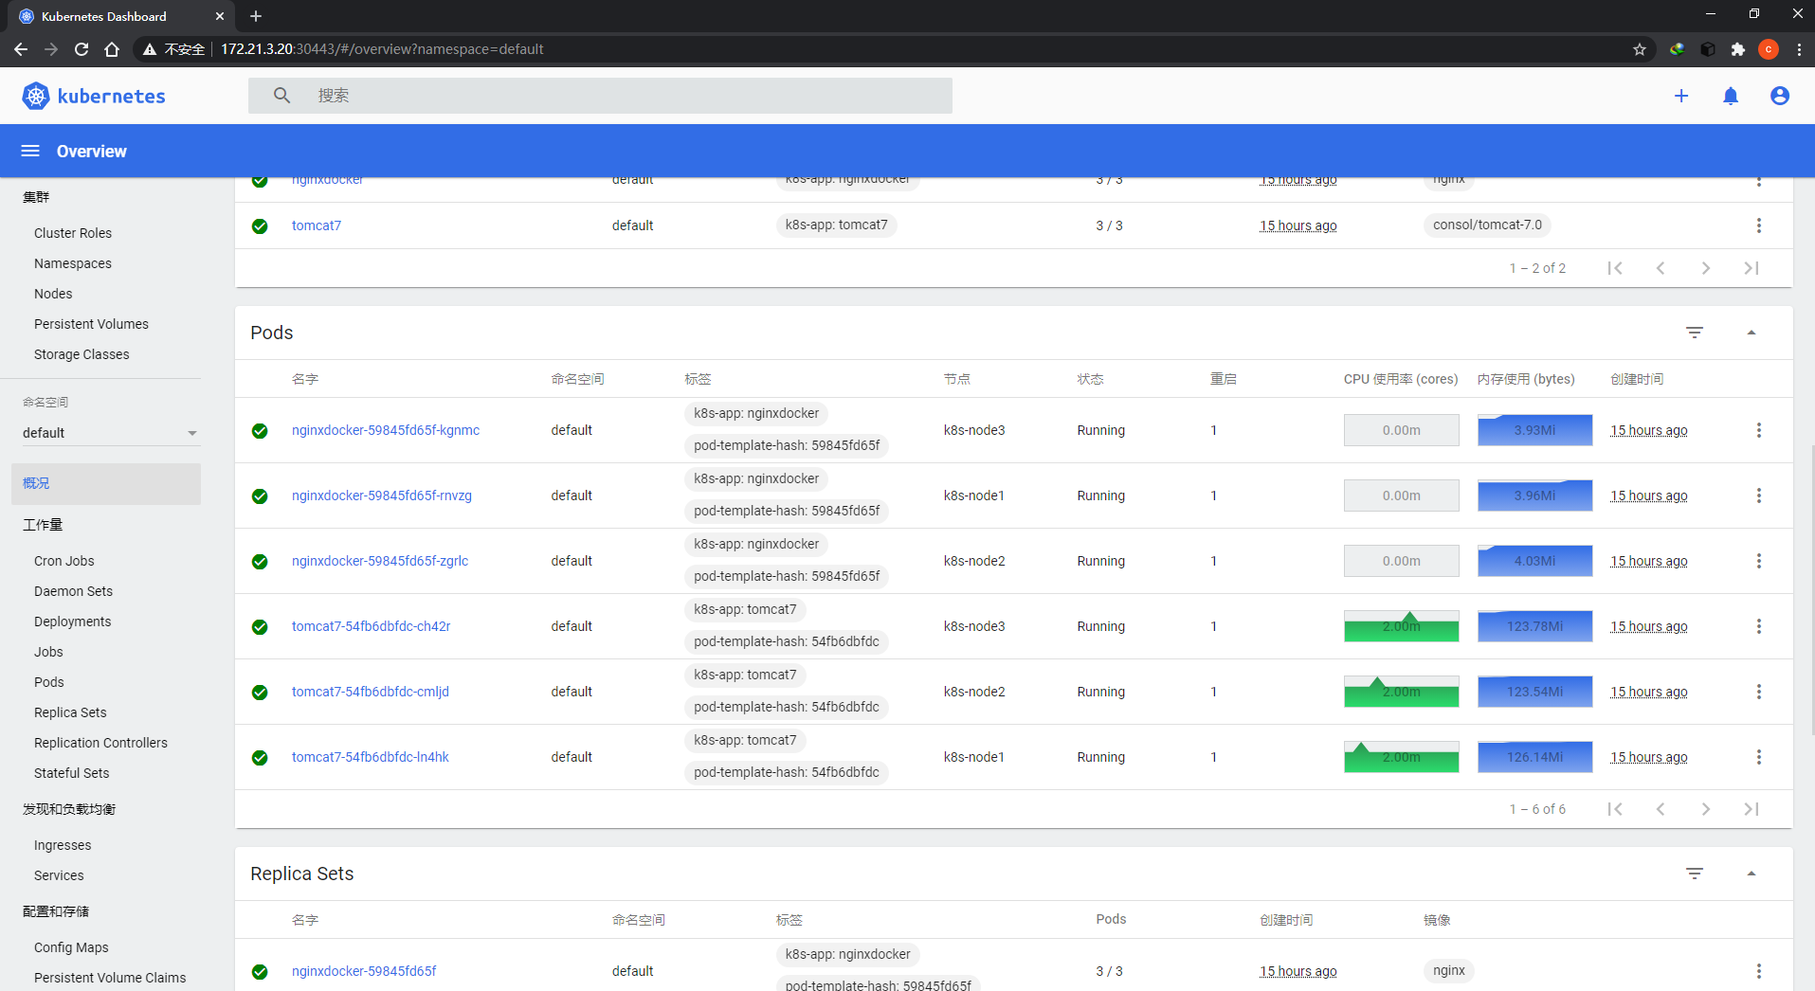
Task: Go to browser home page
Action: (112, 49)
